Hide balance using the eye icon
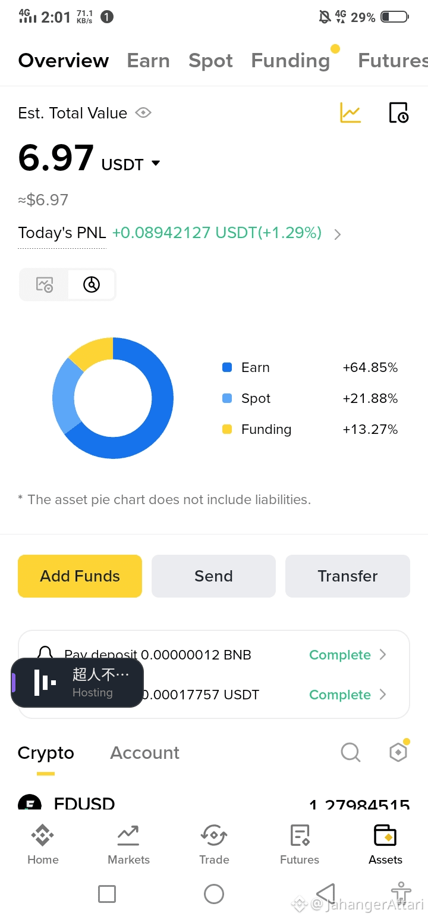428x919 pixels. click(x=143, y=112)
